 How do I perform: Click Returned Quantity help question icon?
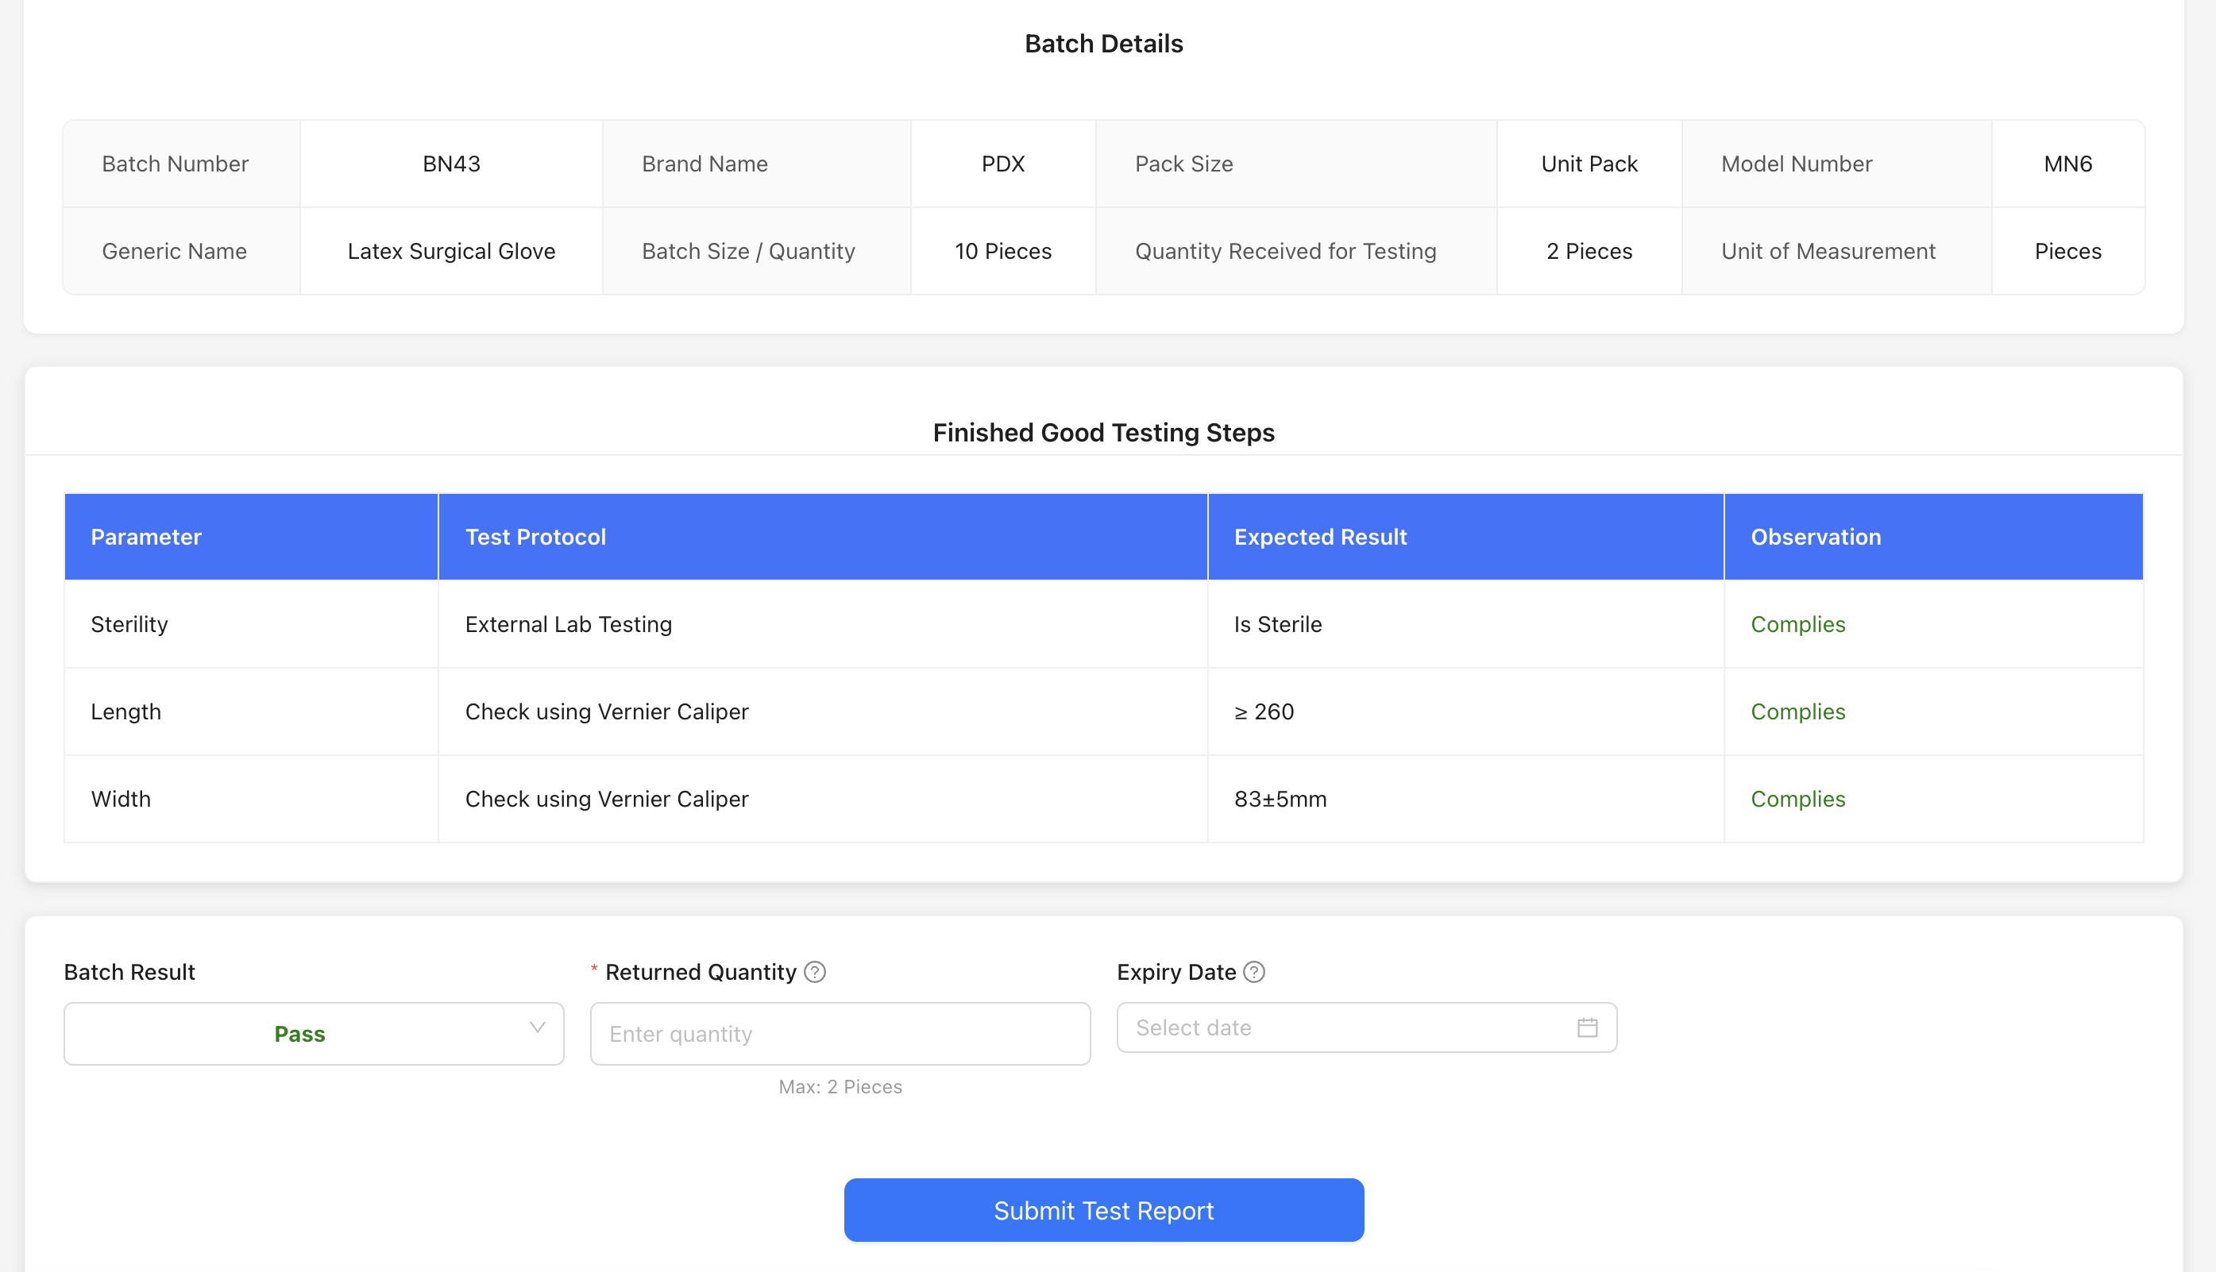(x=814, y=972)
